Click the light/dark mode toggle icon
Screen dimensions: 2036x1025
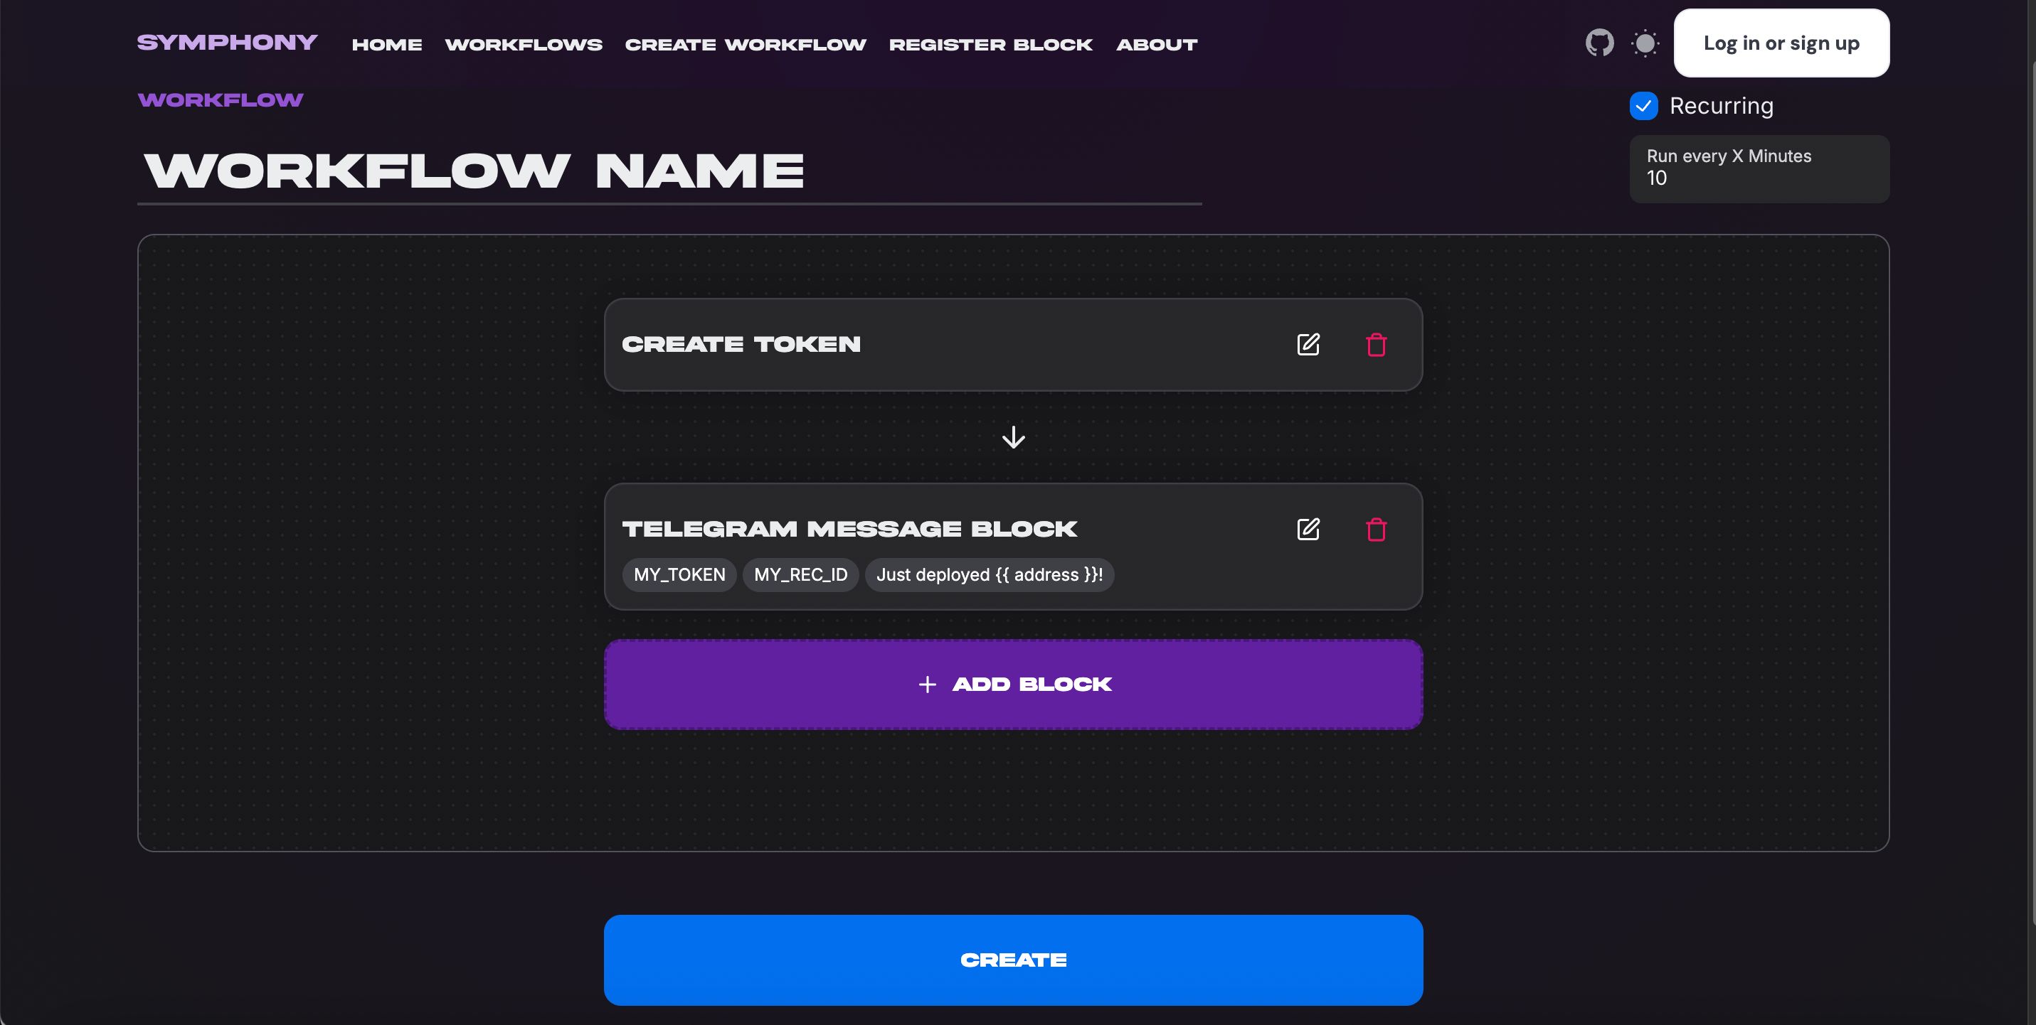pyautogui.click(x=1645, y=43)
